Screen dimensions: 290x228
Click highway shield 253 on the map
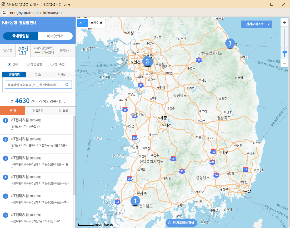point(130,179)
